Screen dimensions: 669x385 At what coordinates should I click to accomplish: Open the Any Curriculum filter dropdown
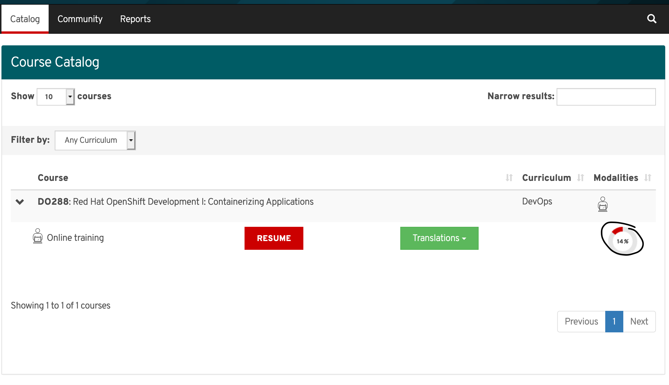pos(95,140)
